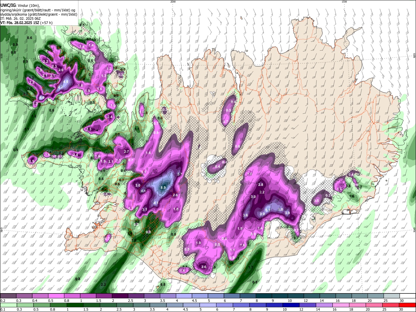This screenshot has width=416, height=312.
Task: Click the 20W longitude label
Action: point(173,2)
